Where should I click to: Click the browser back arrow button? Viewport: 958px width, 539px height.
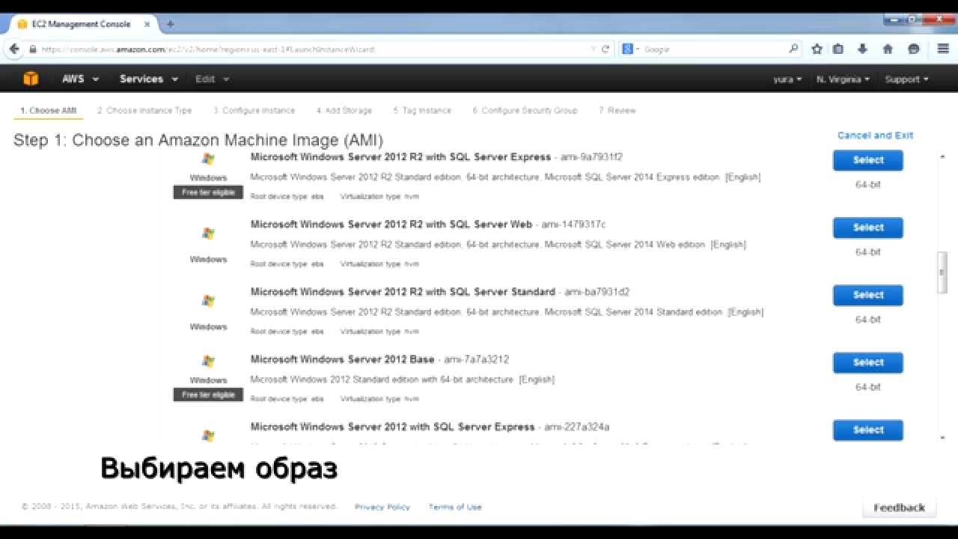tap(14, 49)
